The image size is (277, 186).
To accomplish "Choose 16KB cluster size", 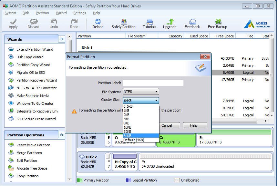I will (141, 127).
